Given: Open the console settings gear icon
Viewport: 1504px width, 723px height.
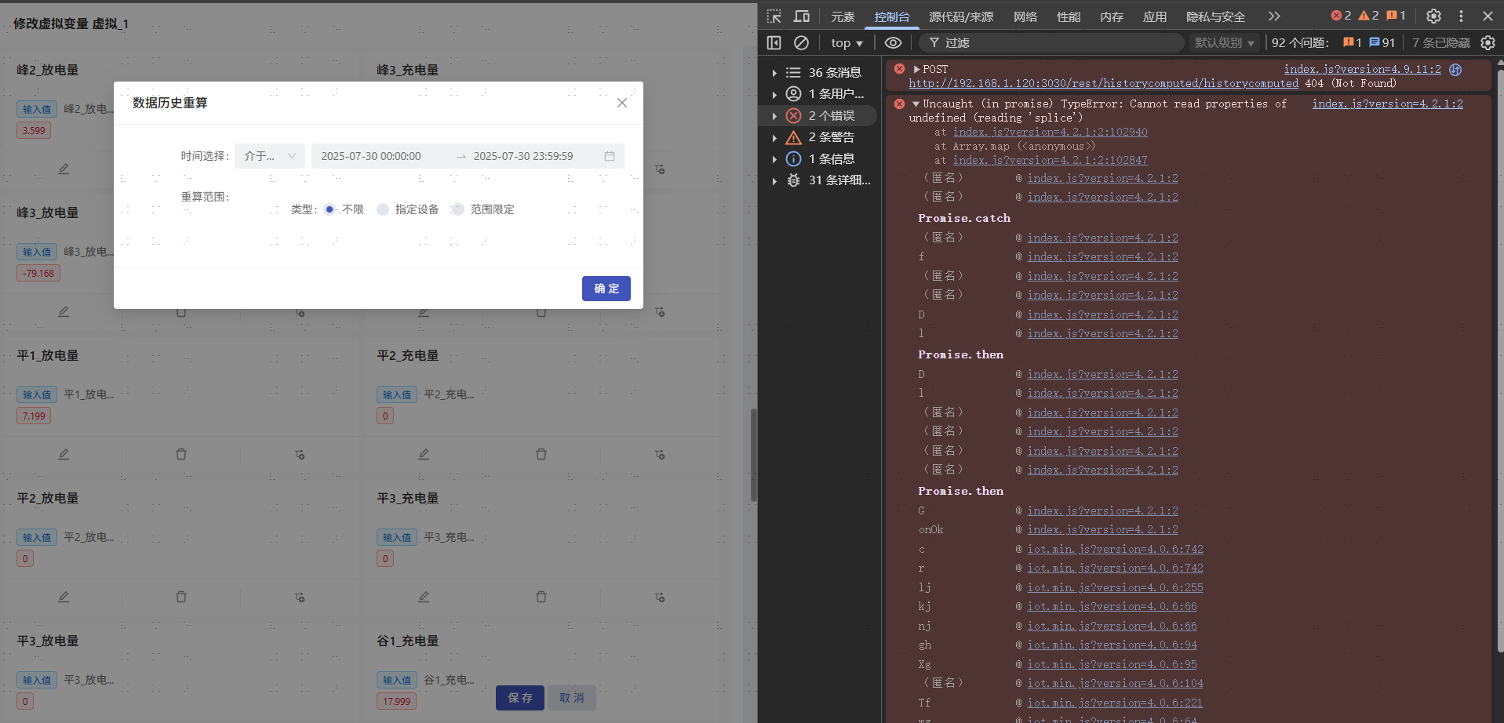Looking at the screenshot, I should pos(1488,42).
